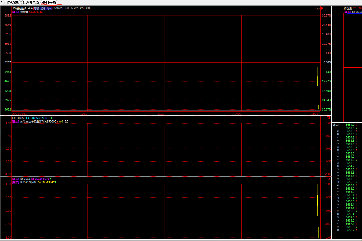Open the CXGXDJSB(1MIN) dropdown arrow

click(x=51, y=118)
